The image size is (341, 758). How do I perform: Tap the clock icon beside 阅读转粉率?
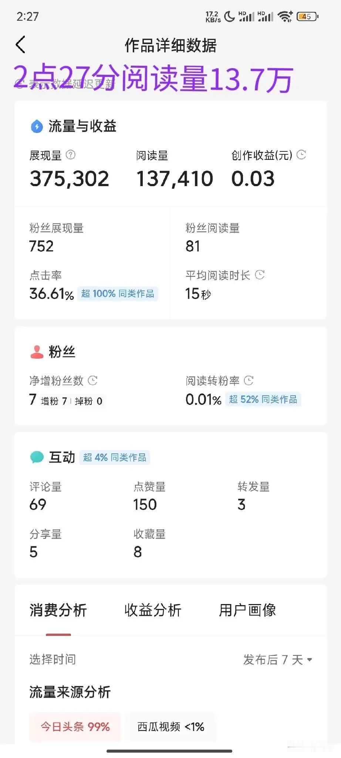(x=249, y=380)
